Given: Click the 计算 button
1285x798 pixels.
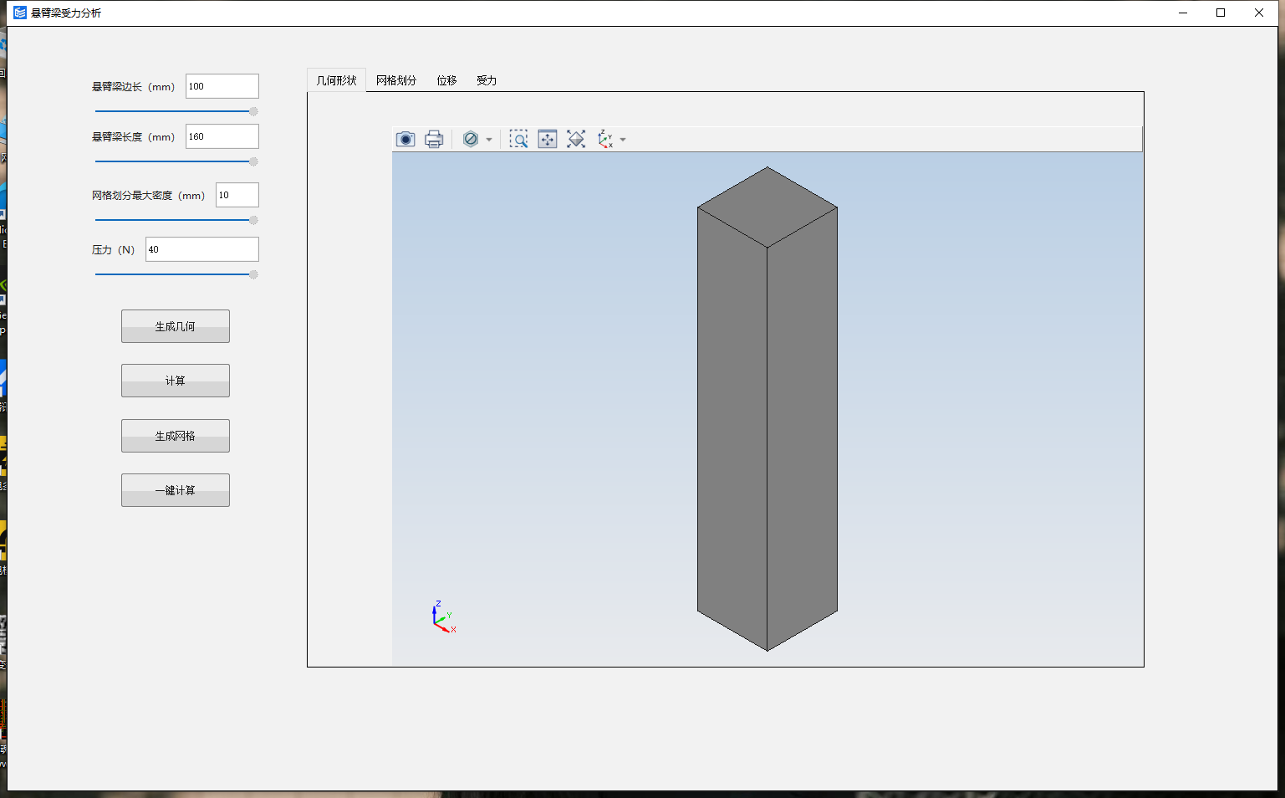Looking at the screenshot, I should tap(176, 381).
